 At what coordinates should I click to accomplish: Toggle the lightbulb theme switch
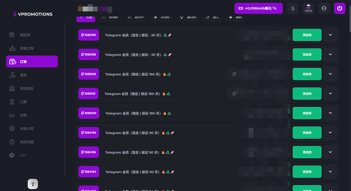(x=33, y=184)
